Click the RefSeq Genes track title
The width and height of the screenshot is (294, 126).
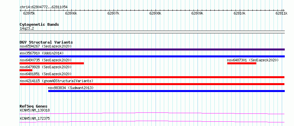coord(33,106)
